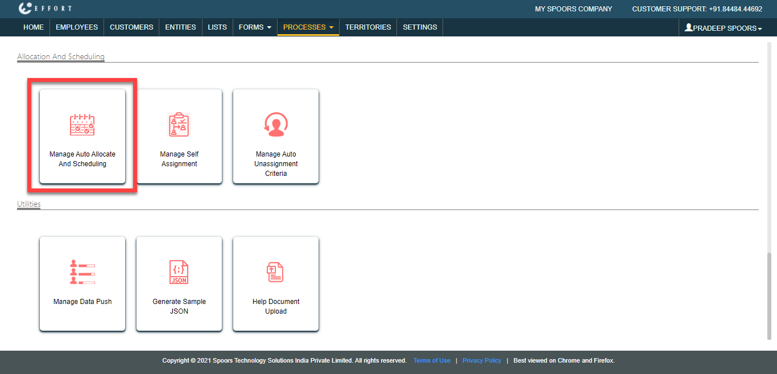Click the Generate Sample JSON file icon

coord(179,272)
